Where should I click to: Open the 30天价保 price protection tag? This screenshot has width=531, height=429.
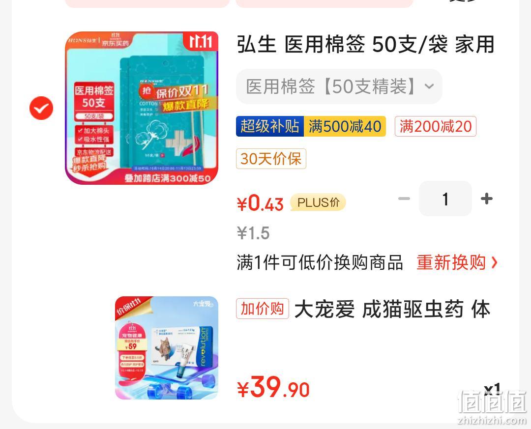271,158
